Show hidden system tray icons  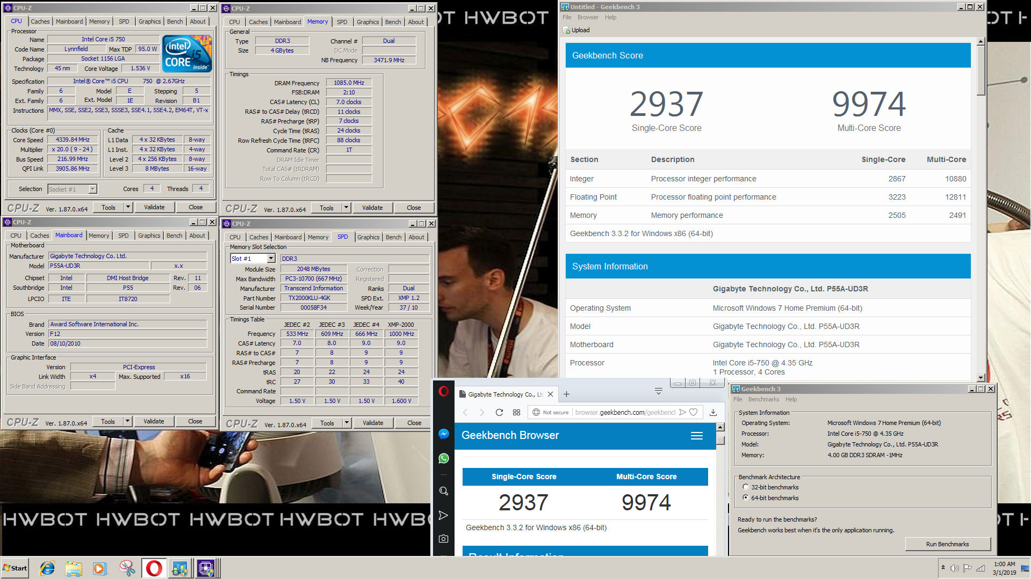pos(943,568)
